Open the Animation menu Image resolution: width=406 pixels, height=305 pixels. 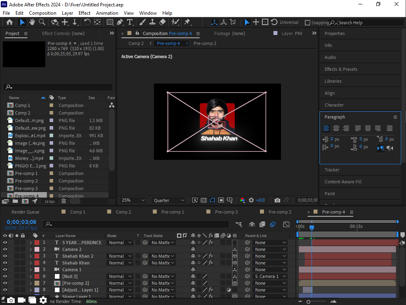(107, 13)
